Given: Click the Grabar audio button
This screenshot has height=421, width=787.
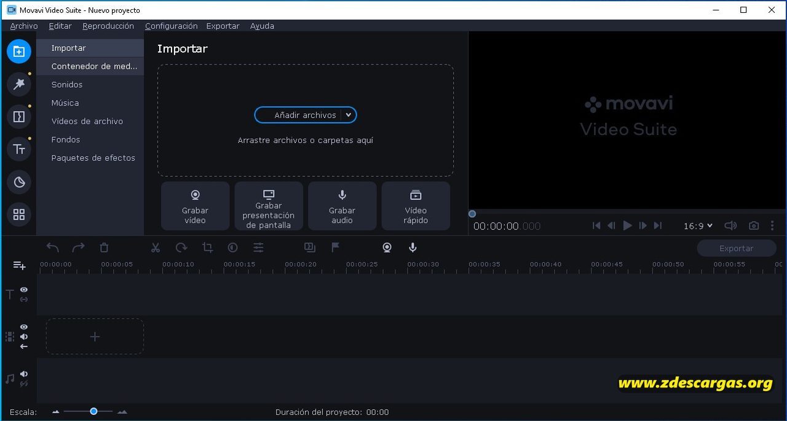Looking at the screenshot, I should pyautogui.click(x=342, y=206).
